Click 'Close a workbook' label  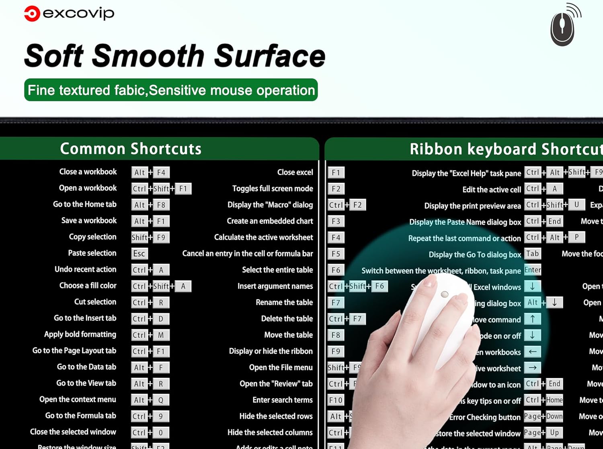coord(88,172)
